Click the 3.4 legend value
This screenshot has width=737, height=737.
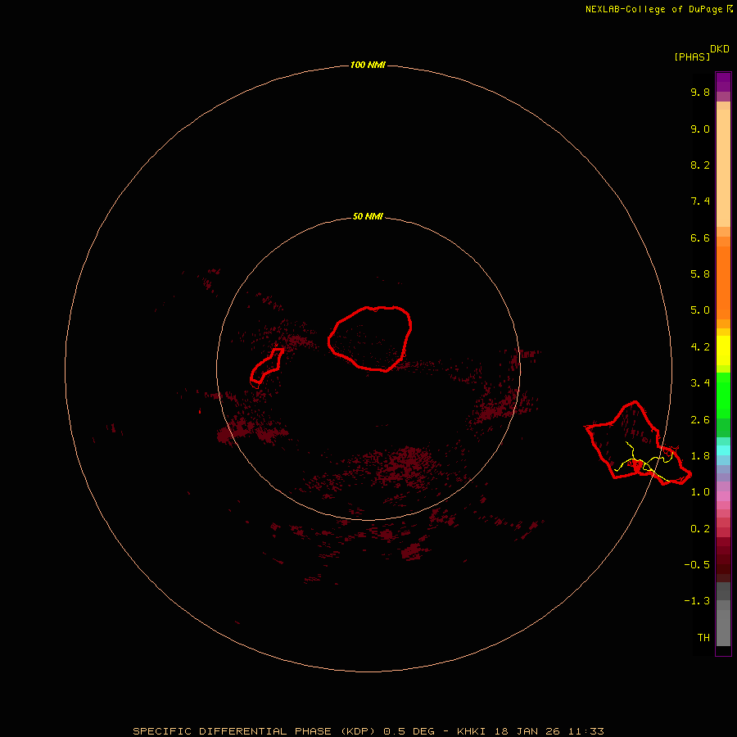(700, 383)
